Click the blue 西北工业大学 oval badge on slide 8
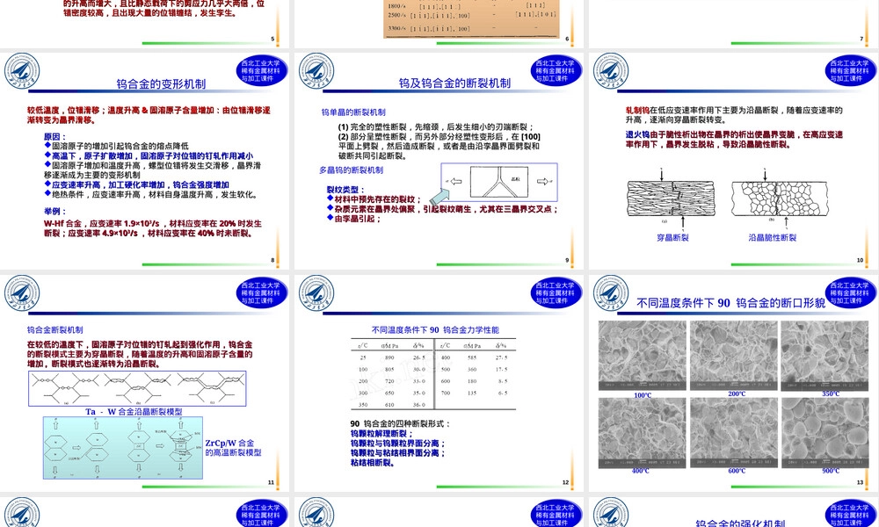 (x=261, y=70)
